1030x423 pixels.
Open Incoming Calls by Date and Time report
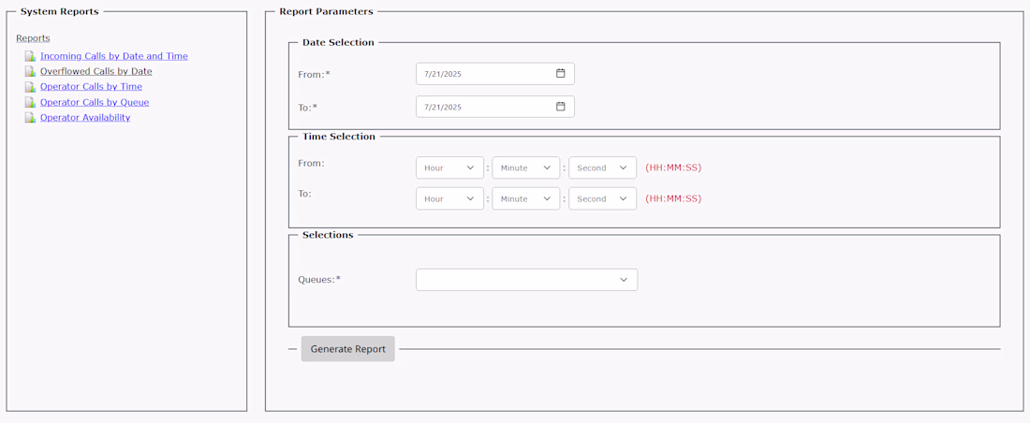(x=113, y=56)
